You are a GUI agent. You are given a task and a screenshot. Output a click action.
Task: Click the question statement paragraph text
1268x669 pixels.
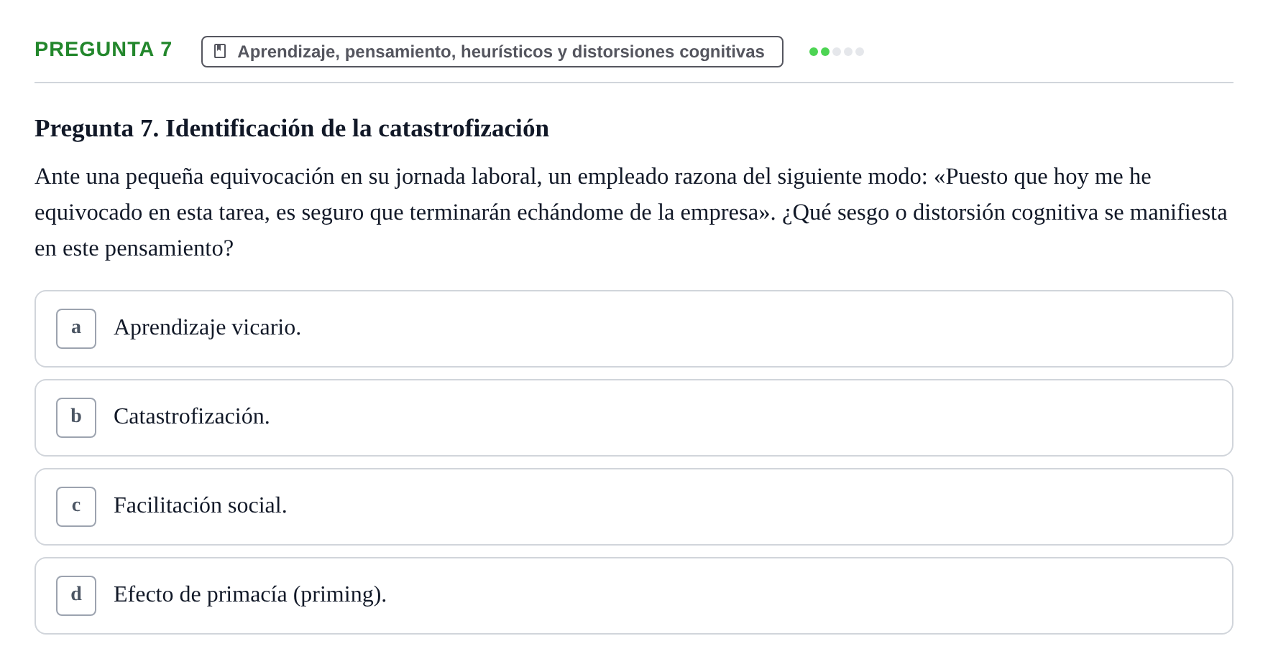point(631,212)
